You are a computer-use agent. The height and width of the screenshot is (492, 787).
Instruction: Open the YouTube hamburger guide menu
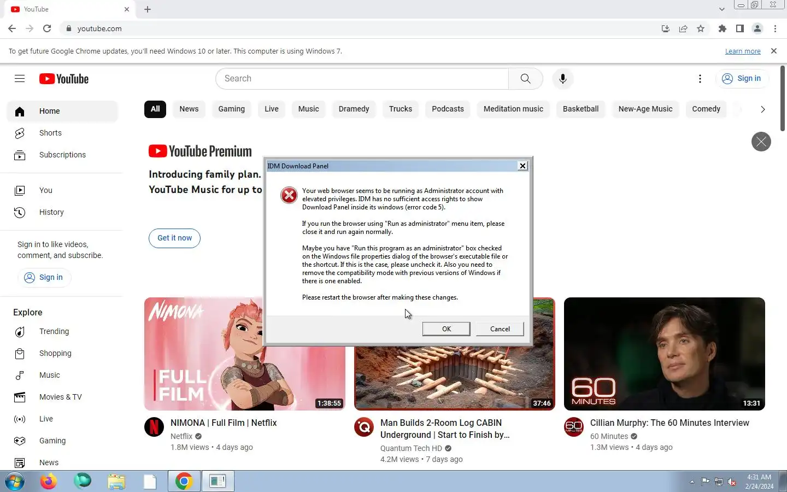tap(20, 79)
